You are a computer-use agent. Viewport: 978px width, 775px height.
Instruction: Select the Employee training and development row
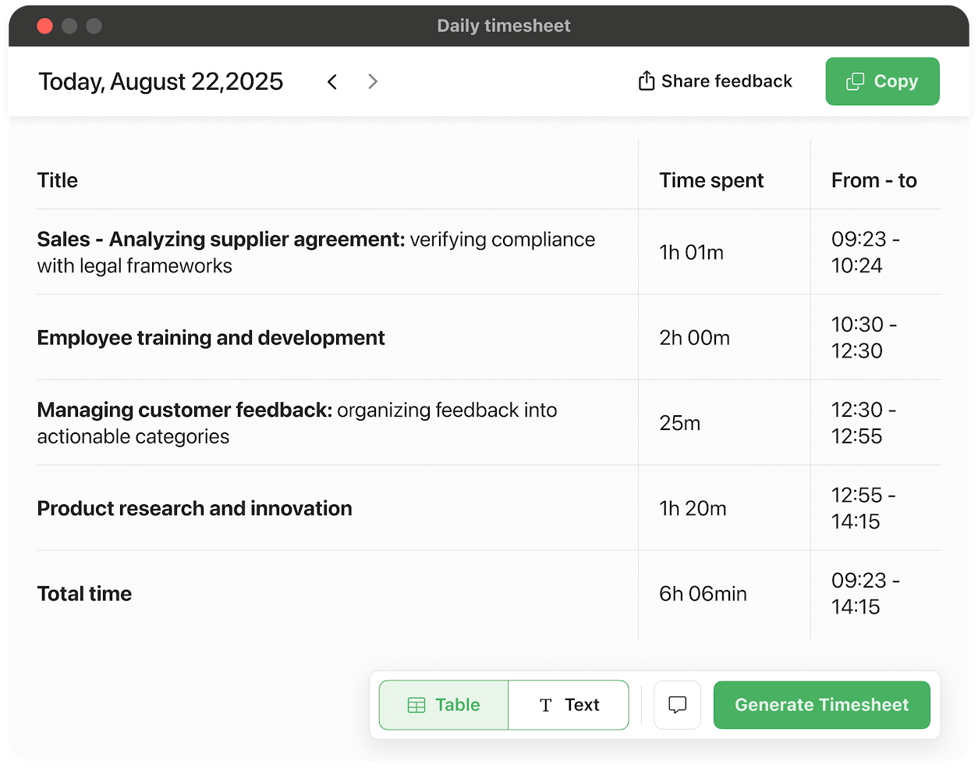(211, 338)
